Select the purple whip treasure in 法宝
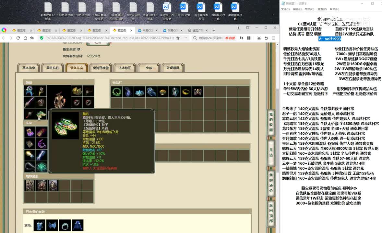 (x=41, y=144)
